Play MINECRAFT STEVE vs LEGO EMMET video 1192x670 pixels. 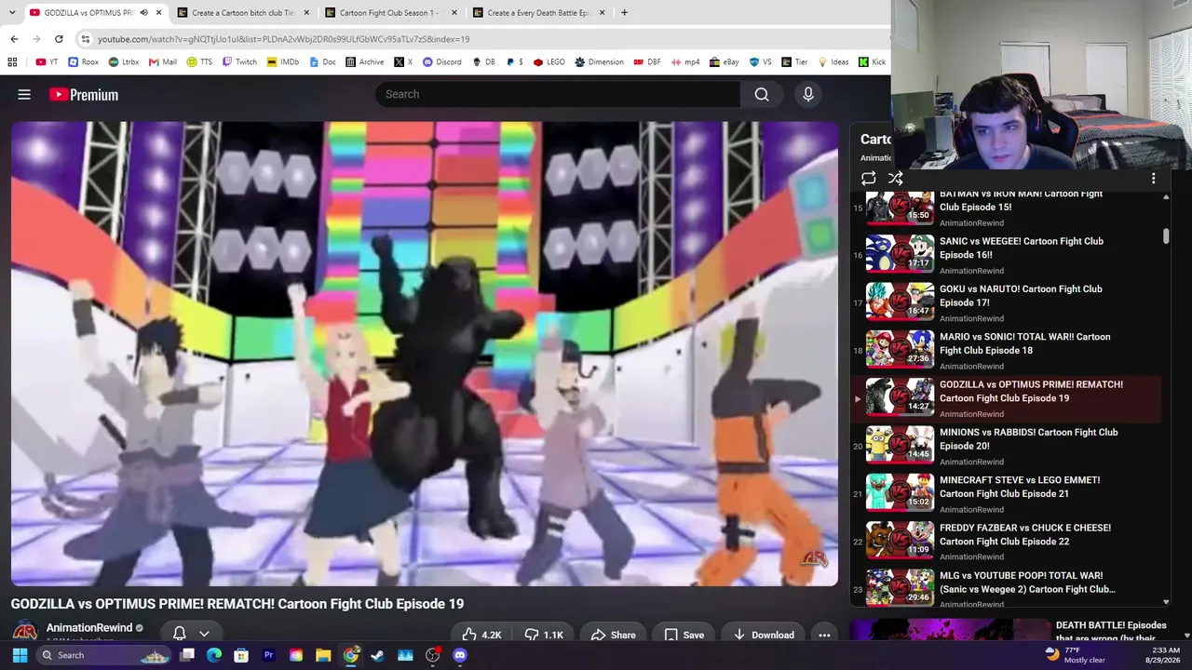click(x=1007, y=493)
